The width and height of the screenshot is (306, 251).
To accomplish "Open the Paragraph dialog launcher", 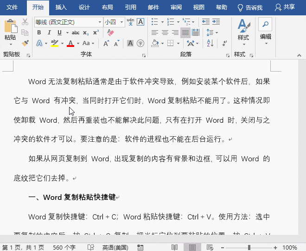I will pyautogui.click(x=228, y=56).
